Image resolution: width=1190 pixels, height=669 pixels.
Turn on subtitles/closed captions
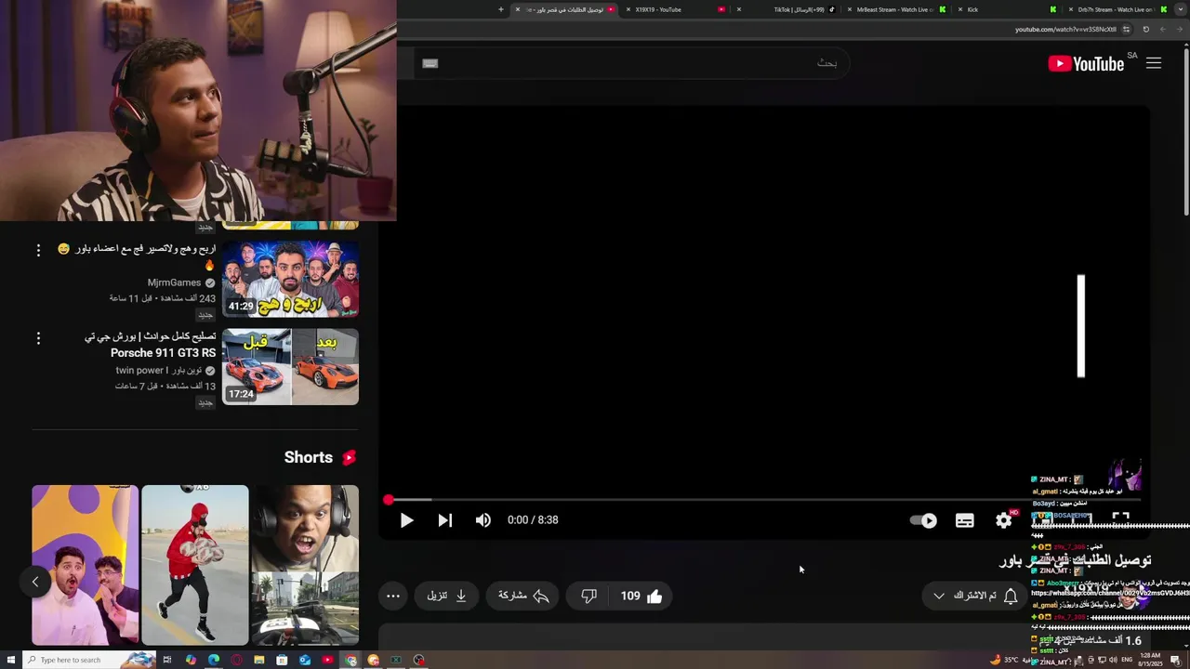(965, 520)
